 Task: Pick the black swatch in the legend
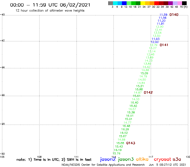pos(184,3)
